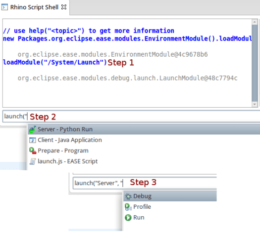
Task: Click the scroll up arrow in output pane
Action: click(x=255, y=22)
